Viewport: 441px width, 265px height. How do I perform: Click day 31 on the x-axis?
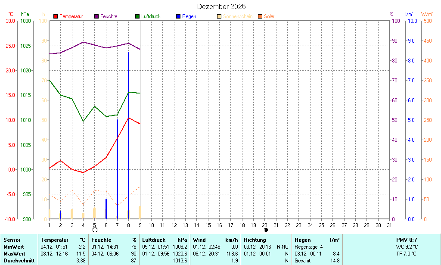tap(389, 225)
